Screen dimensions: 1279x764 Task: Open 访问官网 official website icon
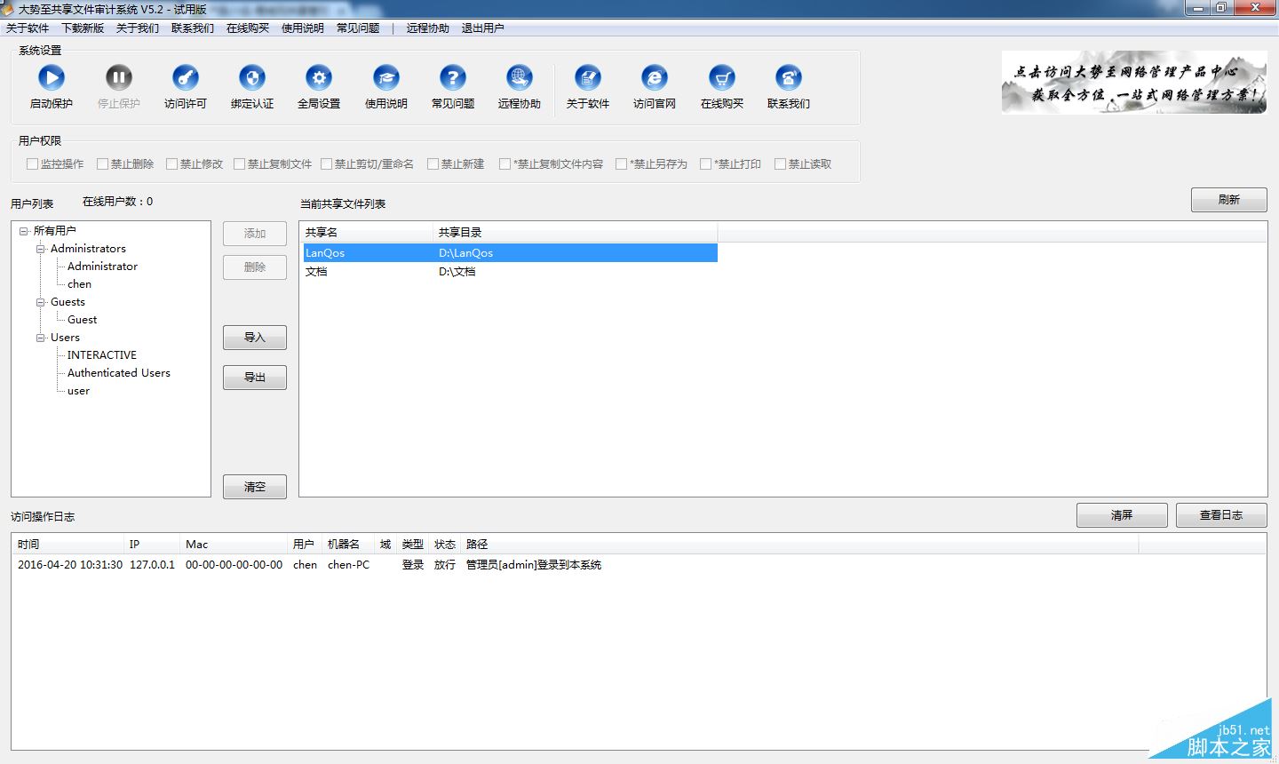tap(655, 78)
